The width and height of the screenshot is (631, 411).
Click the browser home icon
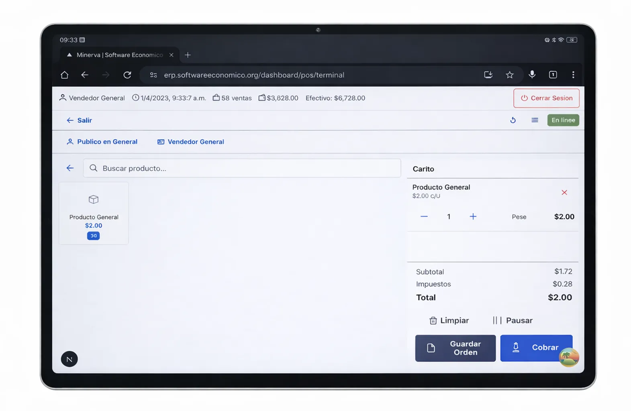coord(64,75)
